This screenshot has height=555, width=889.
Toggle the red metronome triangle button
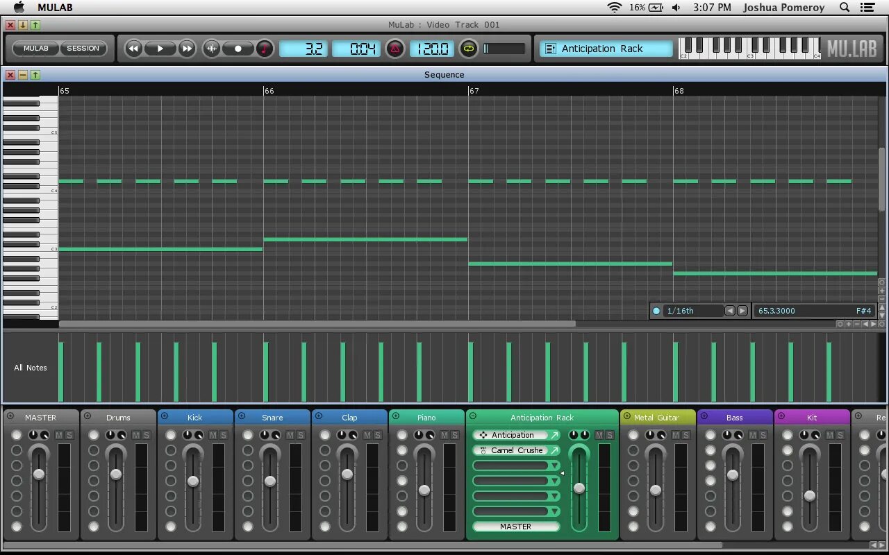pos(394,49)
